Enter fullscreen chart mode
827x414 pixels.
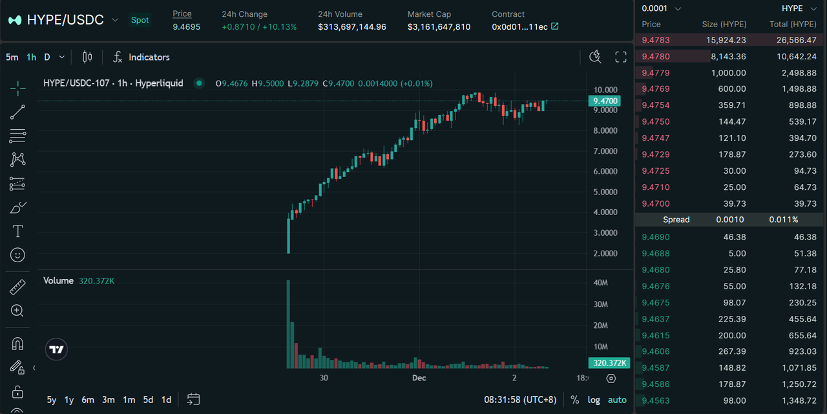[621, 57]
